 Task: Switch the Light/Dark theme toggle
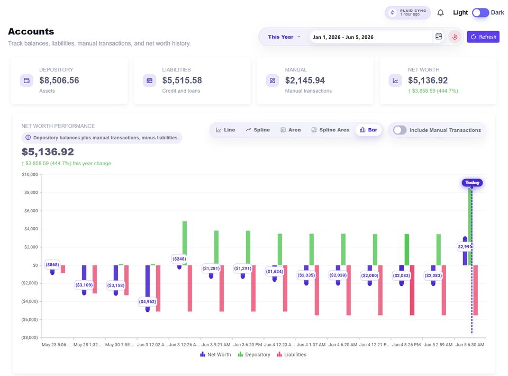pos(480,13)
